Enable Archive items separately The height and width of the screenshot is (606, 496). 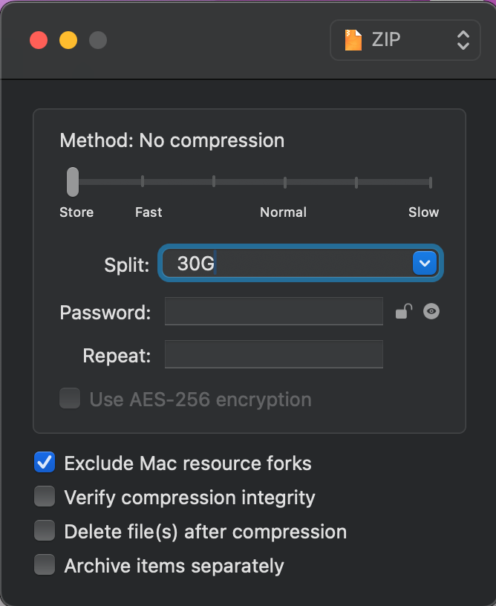(x=45, y=564)
